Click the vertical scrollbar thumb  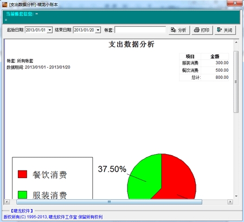click(236, 82)
